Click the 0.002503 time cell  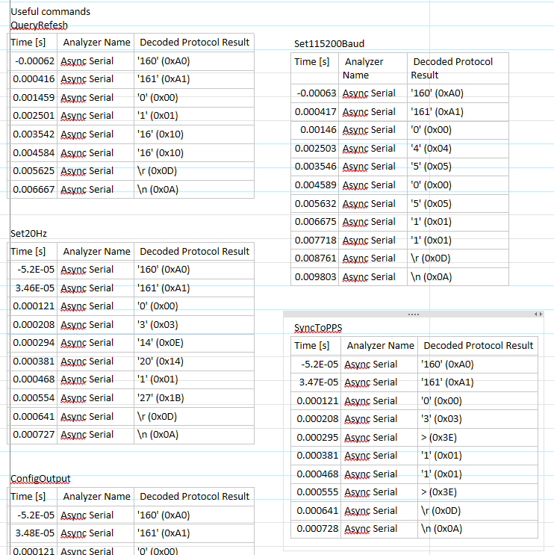pyautogui.click(x=316, y=149)
